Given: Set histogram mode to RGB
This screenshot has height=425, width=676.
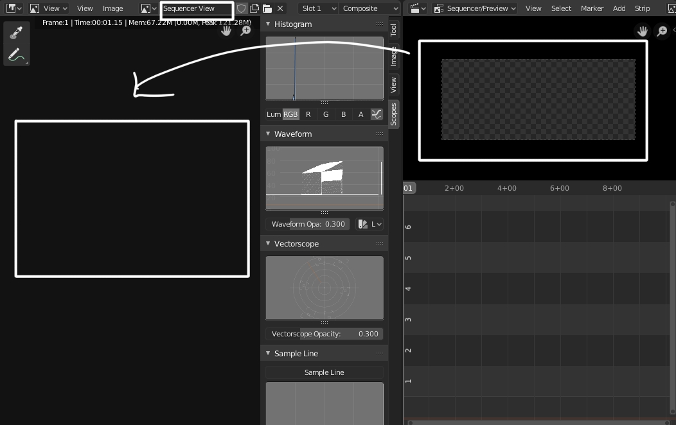Looking at the screenshot, I should click(290, 114).
